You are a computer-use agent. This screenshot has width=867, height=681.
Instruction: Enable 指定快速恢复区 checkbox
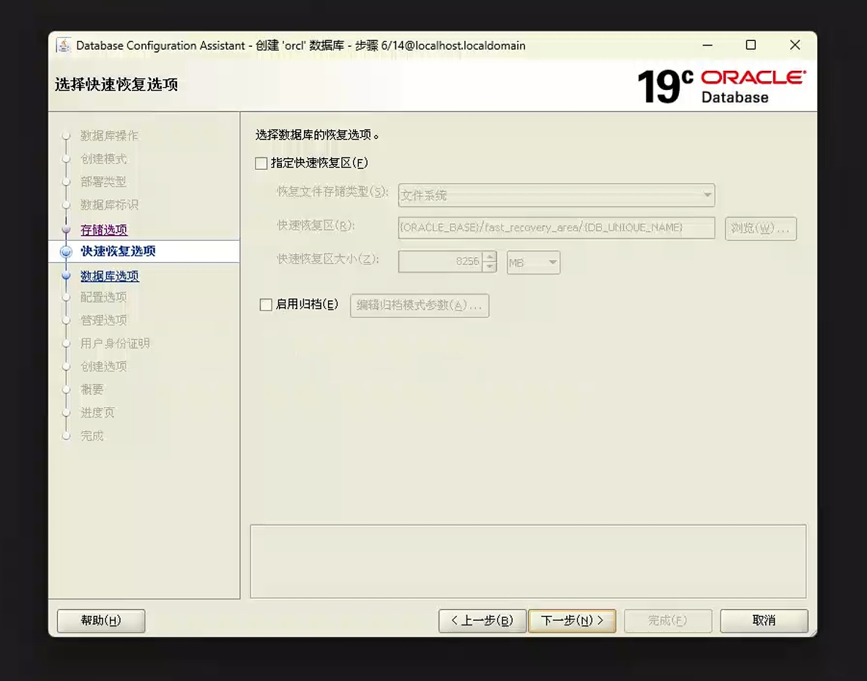[261, 163]
